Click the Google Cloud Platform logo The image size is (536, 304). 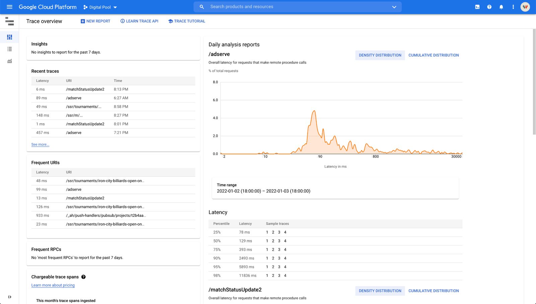(48, 7)
